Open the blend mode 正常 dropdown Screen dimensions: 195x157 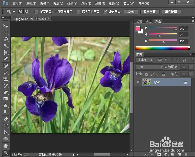[x=149, y=67]
